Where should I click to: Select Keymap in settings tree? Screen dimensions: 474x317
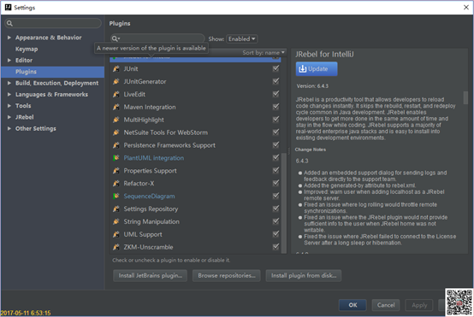pyautogui.click(x=27, y=49)
